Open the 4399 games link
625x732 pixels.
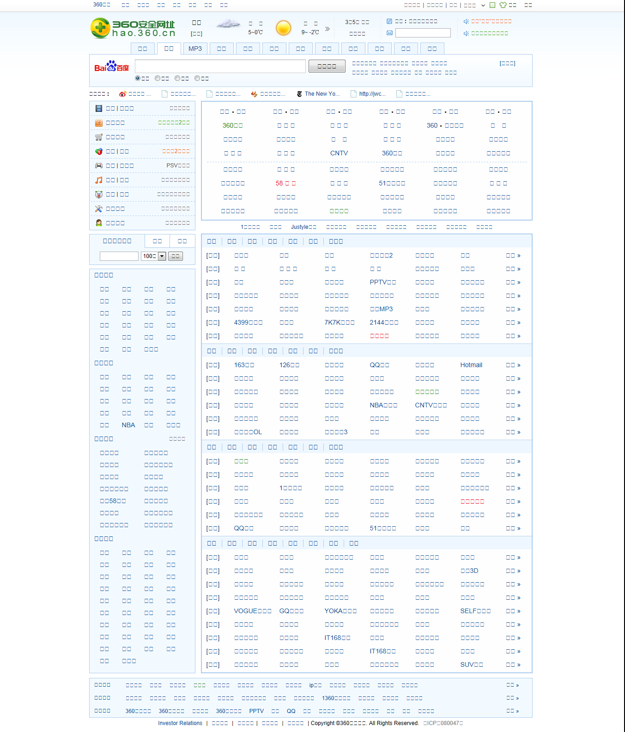[x=249, y=323]
